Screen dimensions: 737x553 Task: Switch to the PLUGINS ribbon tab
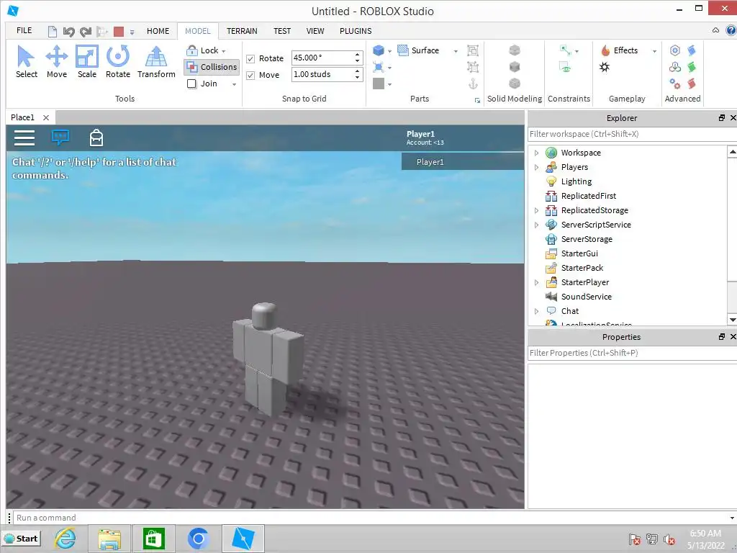pos(356,31)
